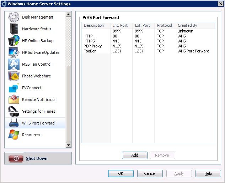The height and width of the screenshot is (183, 225).
Task: Click the Settings for iTunes headphones icon
Action: [14, 111]
